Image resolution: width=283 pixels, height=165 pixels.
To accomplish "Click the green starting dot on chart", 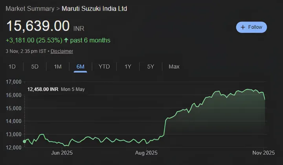I will click(25, 141).
